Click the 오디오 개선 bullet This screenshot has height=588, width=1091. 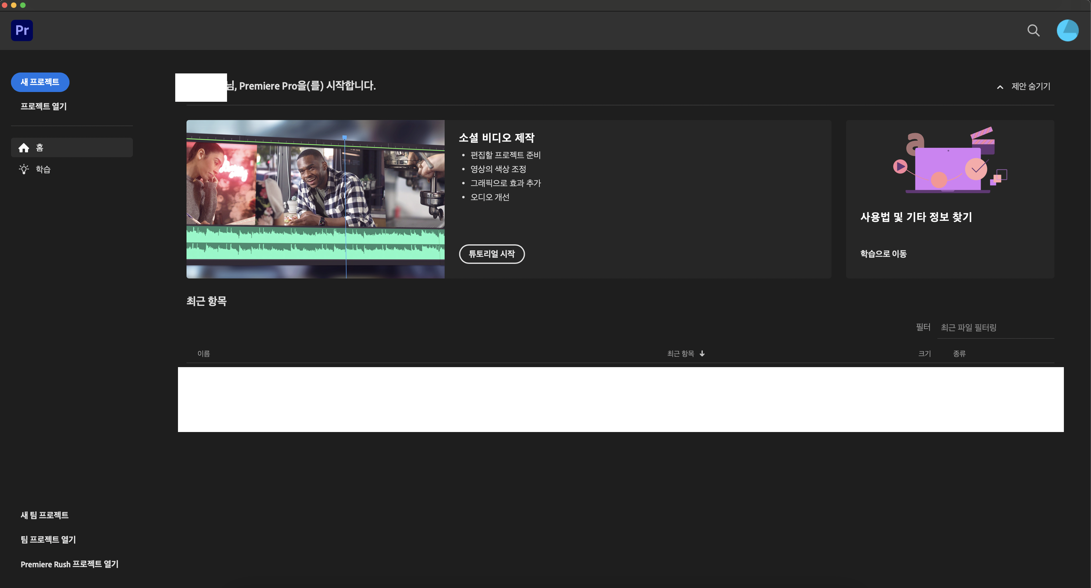coord(490,197)
